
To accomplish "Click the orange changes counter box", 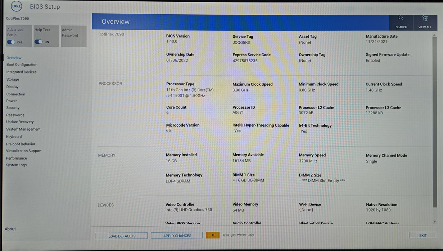I will point(213,235).
